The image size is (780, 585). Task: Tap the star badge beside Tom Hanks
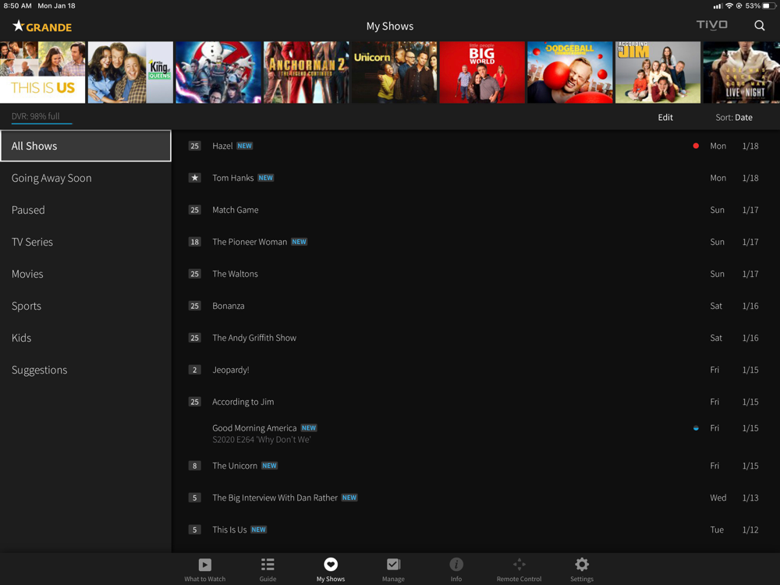[x=195, y=178]
